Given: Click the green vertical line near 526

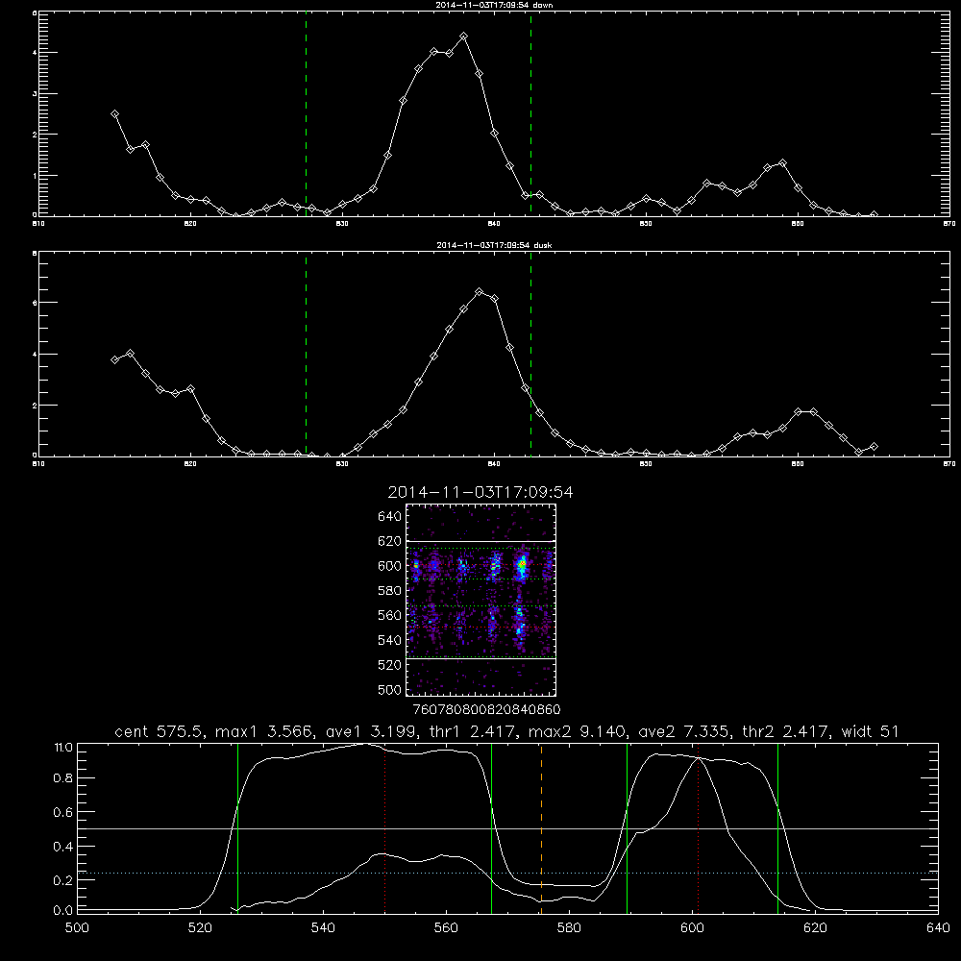Looking at the screenshot, I should 237,827.
